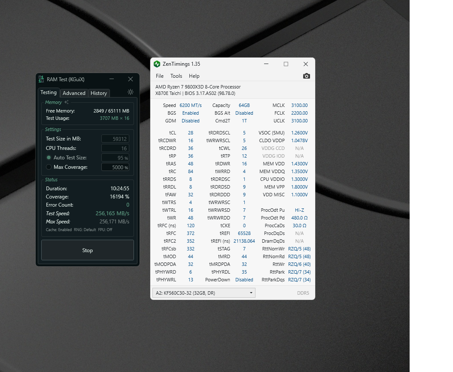The width and height of the screenshot is (453, 372).
Task: Open the memory module dropdown A2: KF560C30-32
Action: (204, 293)
